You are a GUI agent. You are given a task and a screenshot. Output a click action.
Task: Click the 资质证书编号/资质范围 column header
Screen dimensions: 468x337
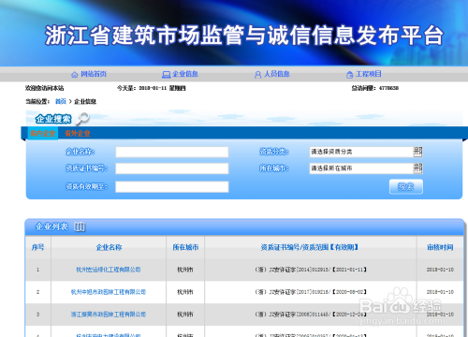[310, 247]
